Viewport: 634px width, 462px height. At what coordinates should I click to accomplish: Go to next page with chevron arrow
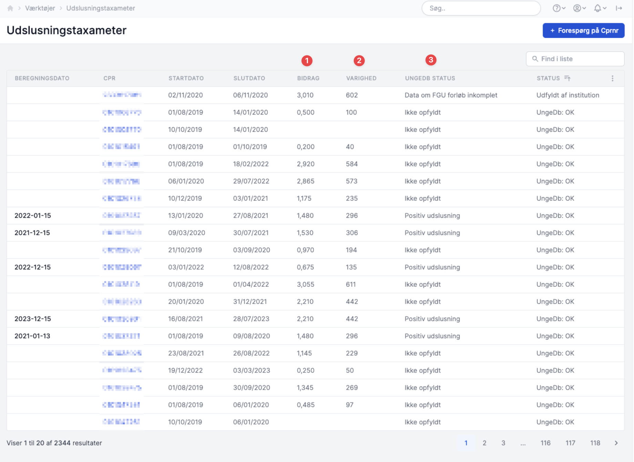pos(616,443)
